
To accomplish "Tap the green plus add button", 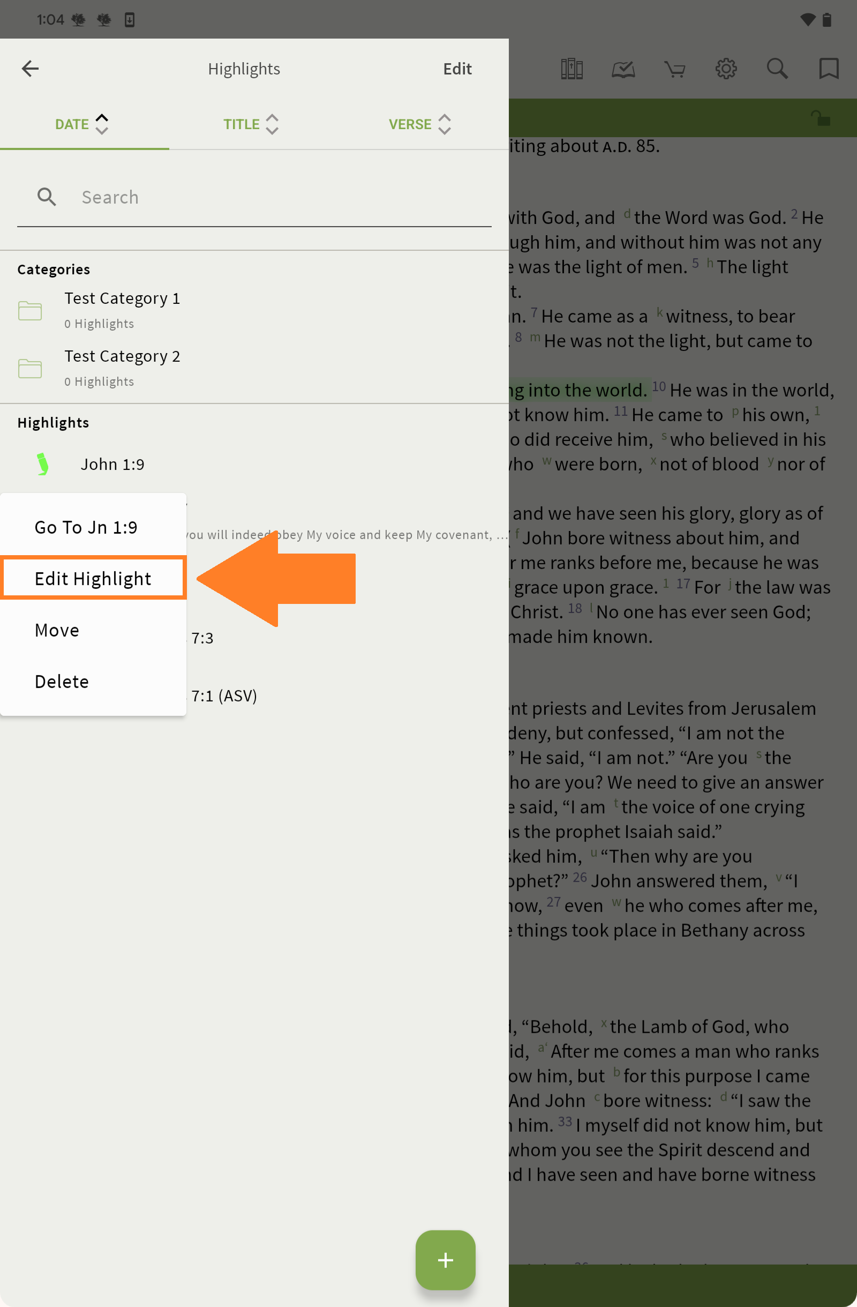I will click(x=445, y=1260).
